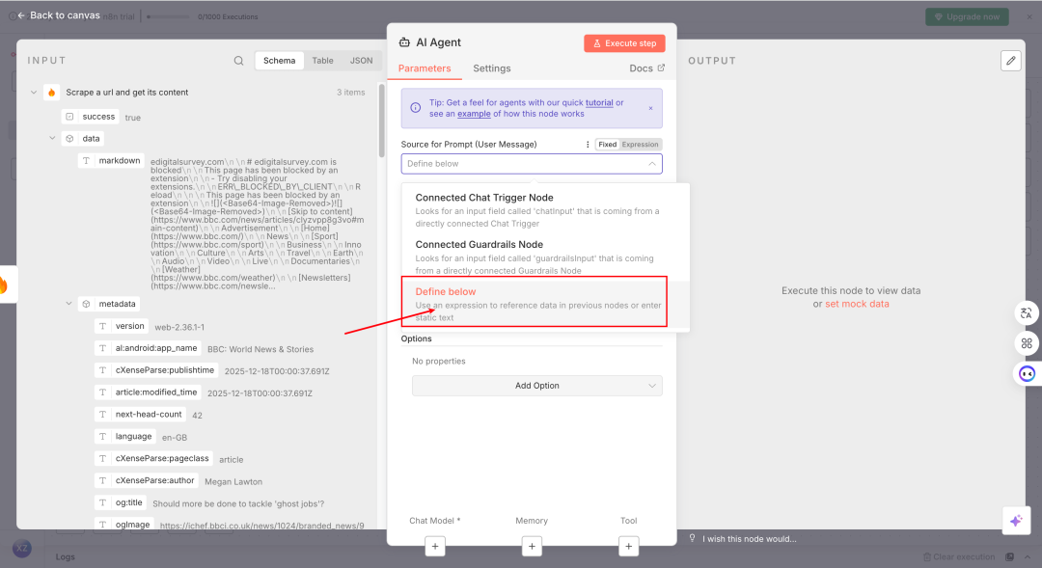
Task: Click the og:title field pill
Action: click(x=121, y=502)
